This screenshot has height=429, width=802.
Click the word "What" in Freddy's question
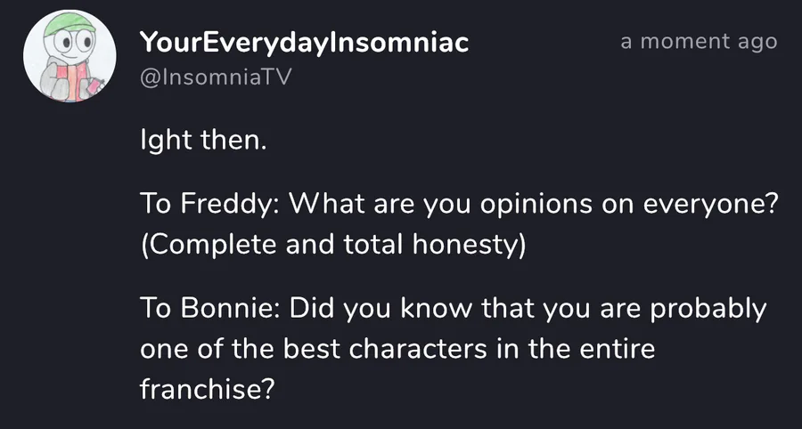coord(328,205)
